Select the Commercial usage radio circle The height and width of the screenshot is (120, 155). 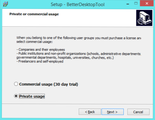tap(16, 84)
